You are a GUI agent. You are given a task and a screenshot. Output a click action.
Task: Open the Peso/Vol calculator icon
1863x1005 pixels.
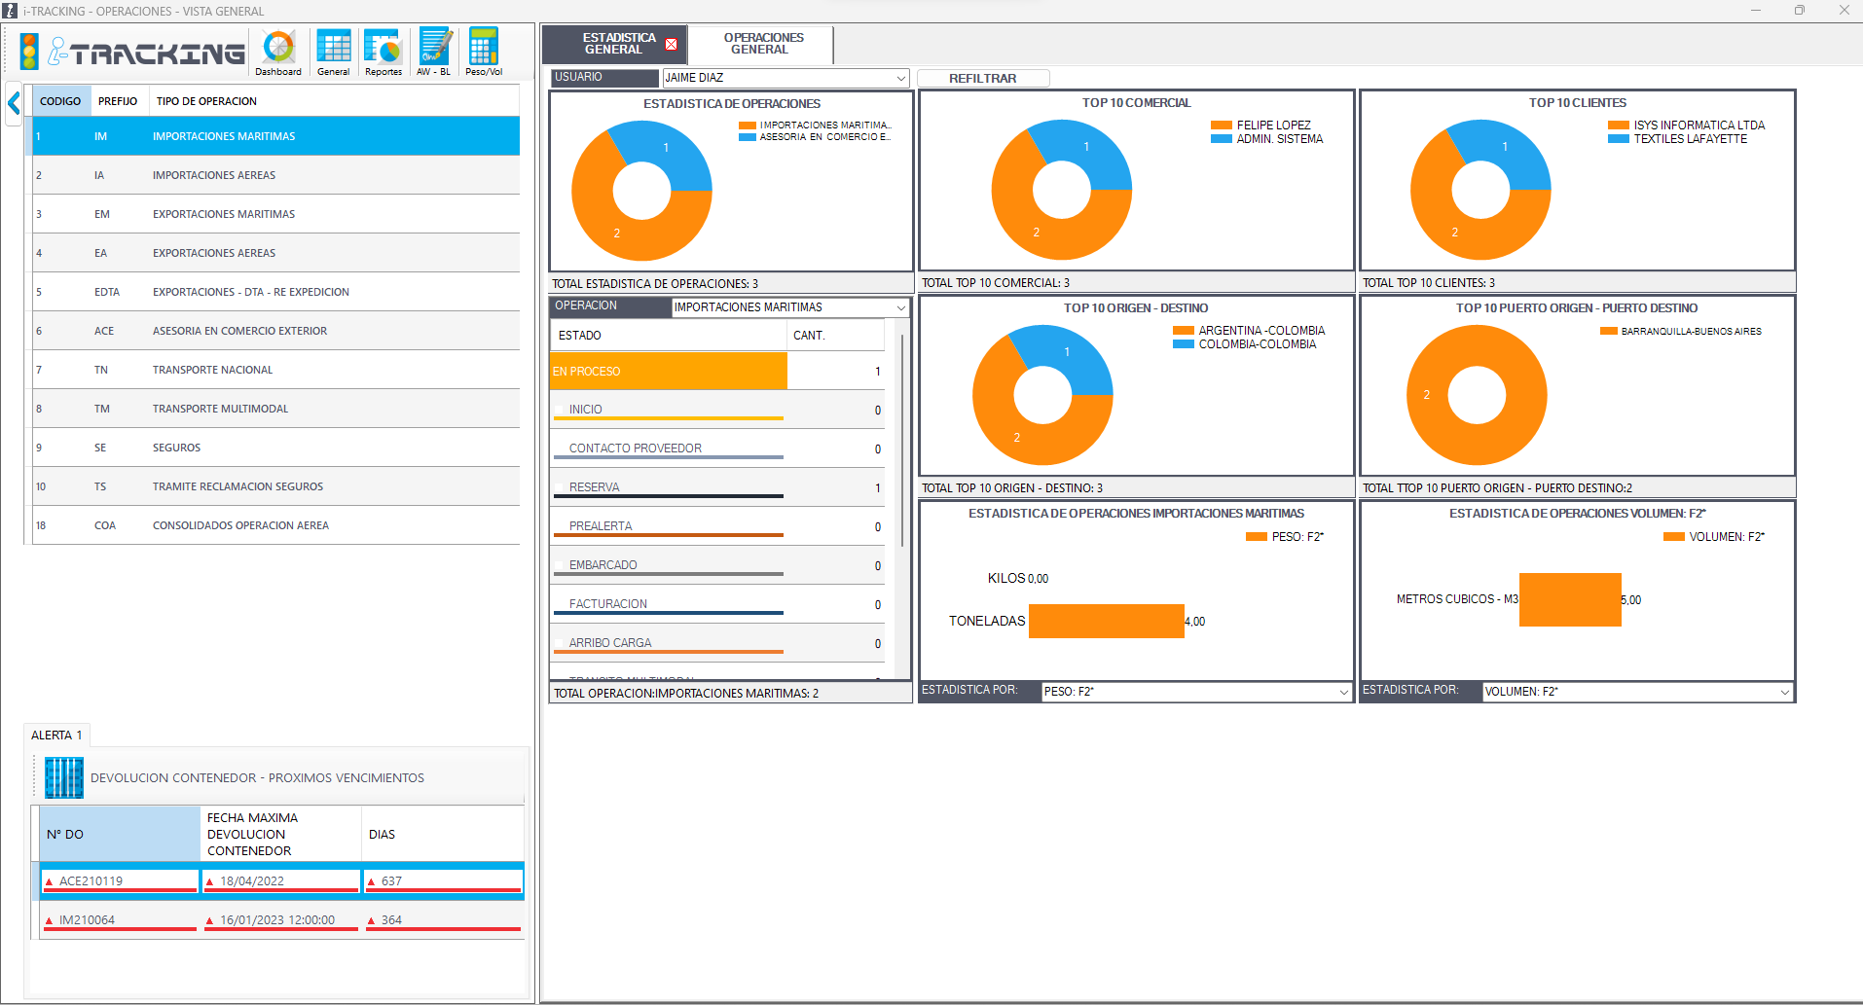click(x=483, y=51)
